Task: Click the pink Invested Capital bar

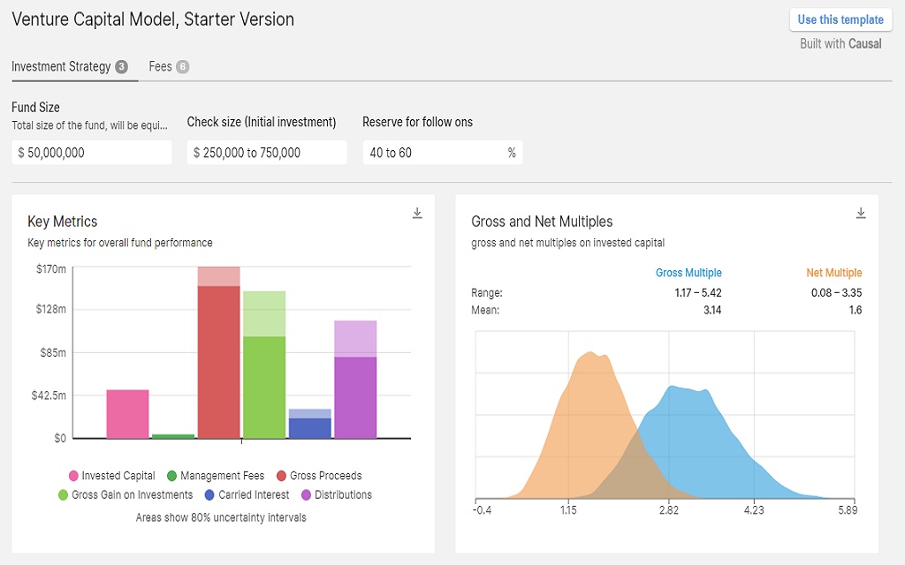Action: coord(127,414)
